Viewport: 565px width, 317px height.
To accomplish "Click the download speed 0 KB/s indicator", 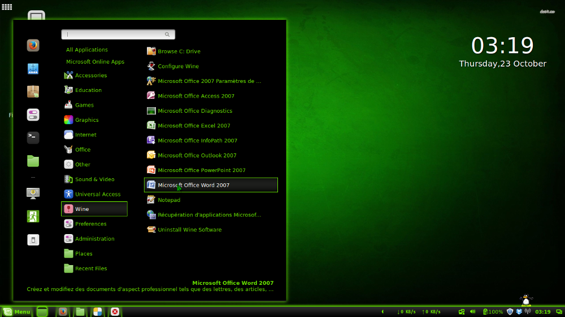I will 406,311.
